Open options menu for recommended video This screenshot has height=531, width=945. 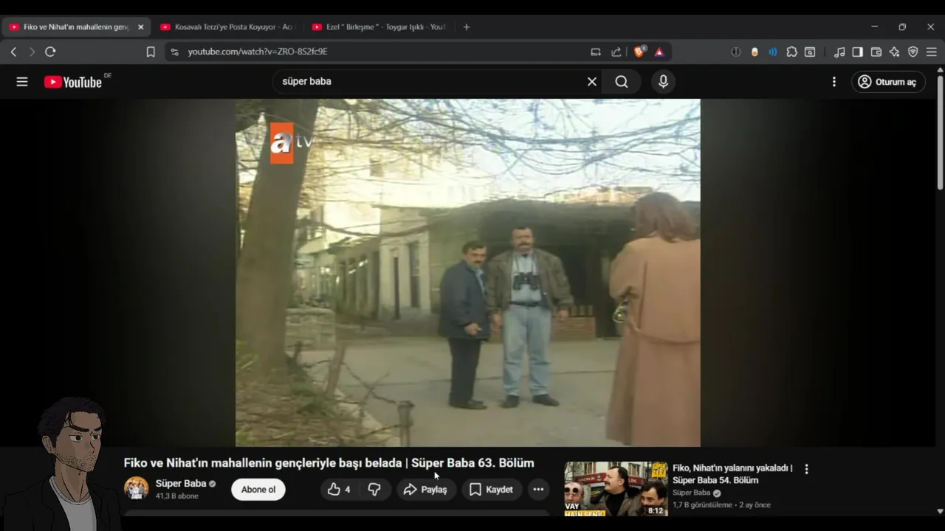806,469
